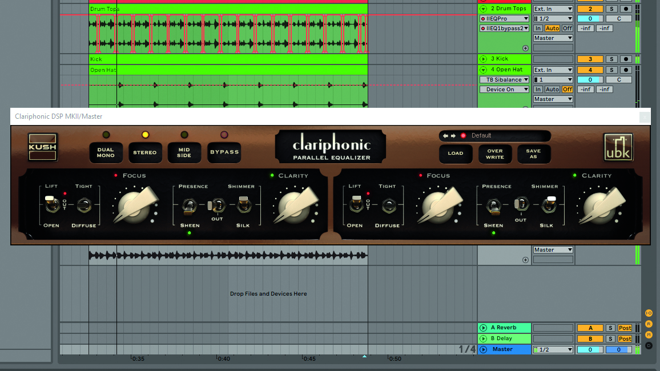Open the IIEQ1bypass2 parameter dropdown
Screen dimensions: 660x371
(x=504, y=28)
